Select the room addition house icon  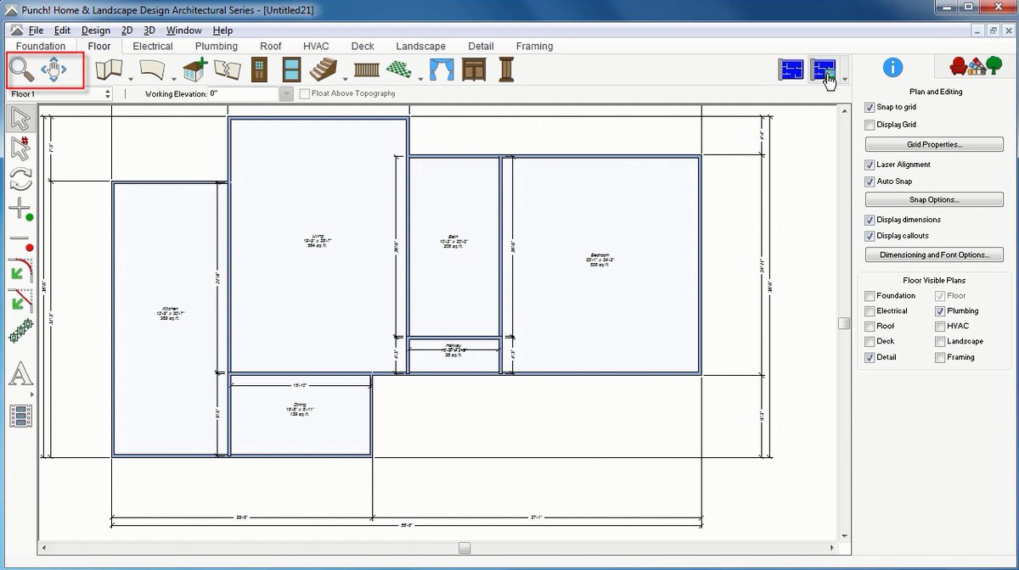(x=196, y=70)
